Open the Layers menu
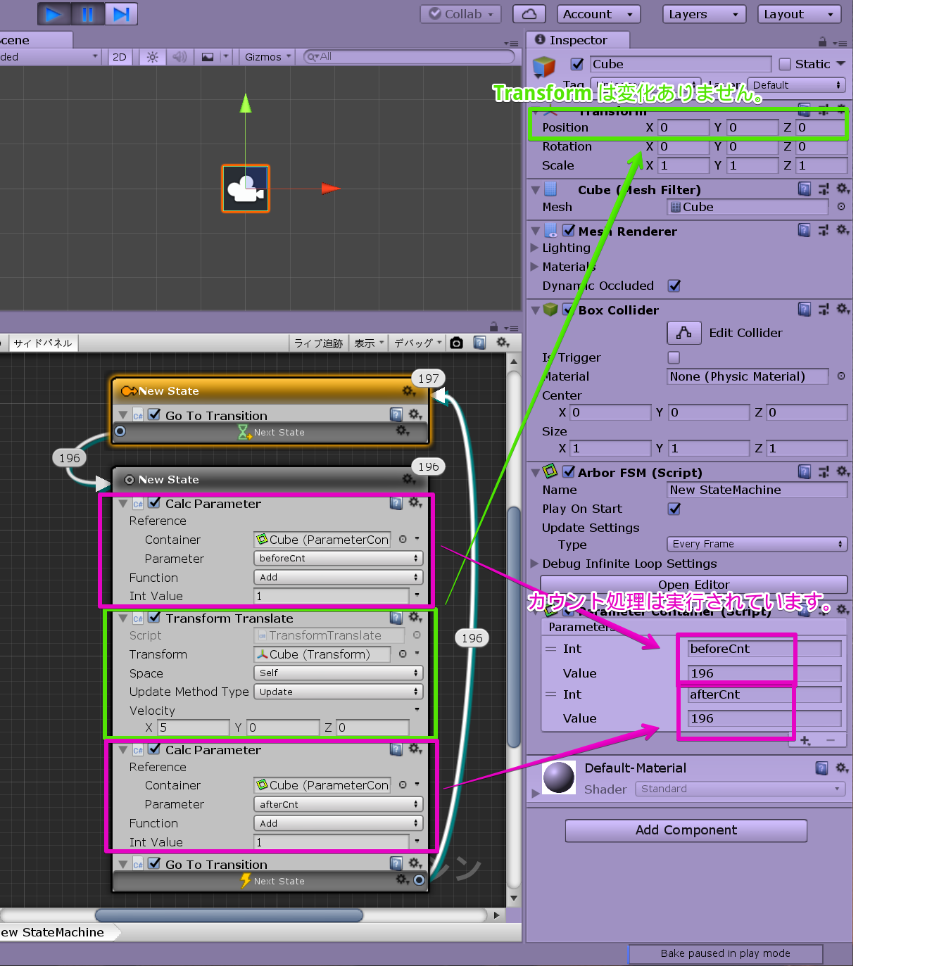 tap(703, 13)
